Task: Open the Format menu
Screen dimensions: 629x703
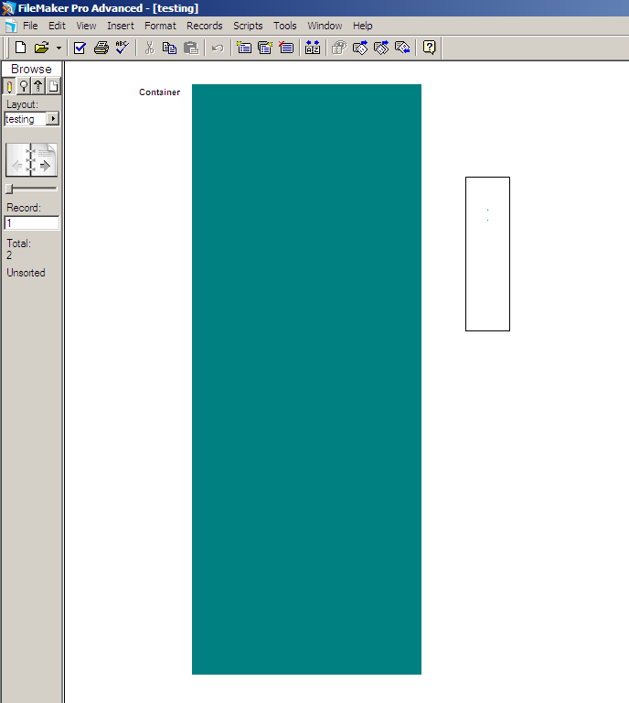Action: tap(160, 26)
